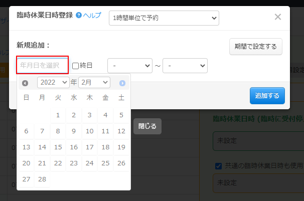Screen dimensions: 304x201
Task: Toggle the 共通の臨時休業日時も使用 checkbox
Action: (x=218, y=166)
